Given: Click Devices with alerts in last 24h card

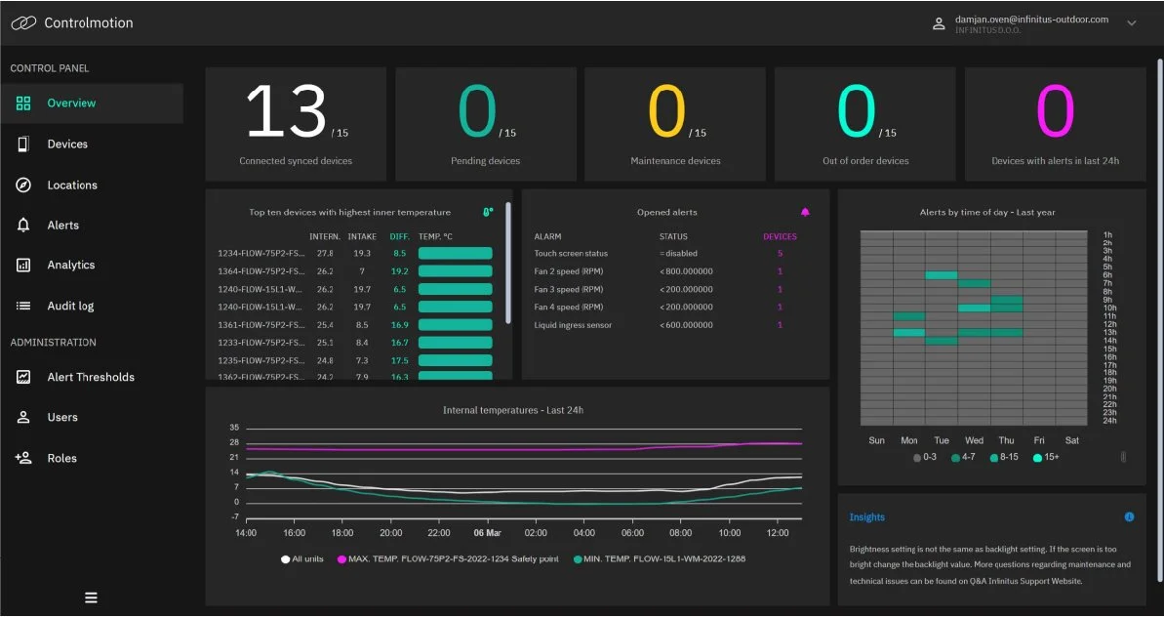Looking at the screenshot, I should (x=1055, y=124).
